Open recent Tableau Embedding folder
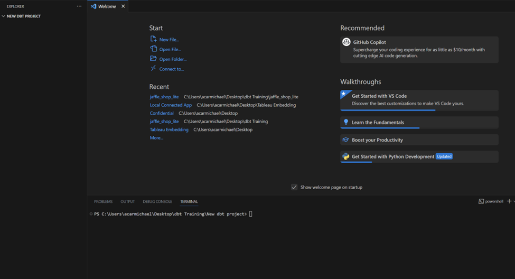 tap(169, 129)
